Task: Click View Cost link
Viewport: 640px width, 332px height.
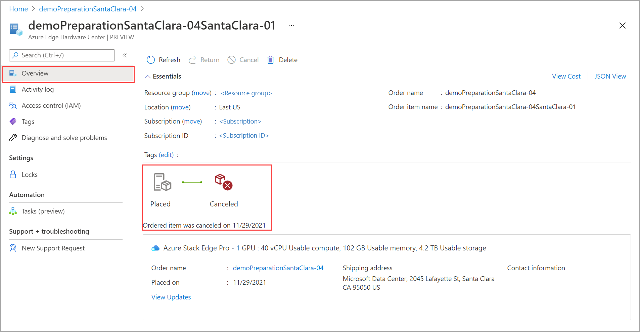Action: click(566, 76)
